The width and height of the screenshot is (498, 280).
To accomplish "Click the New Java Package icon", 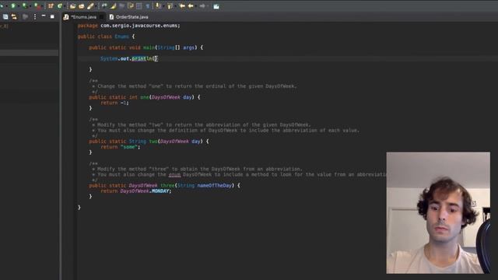I will point(51,6).
